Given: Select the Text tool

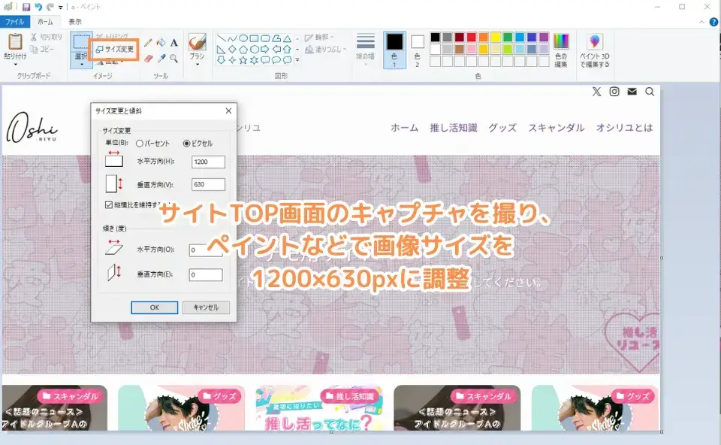Looking at the screenshot, I should 175,43.
